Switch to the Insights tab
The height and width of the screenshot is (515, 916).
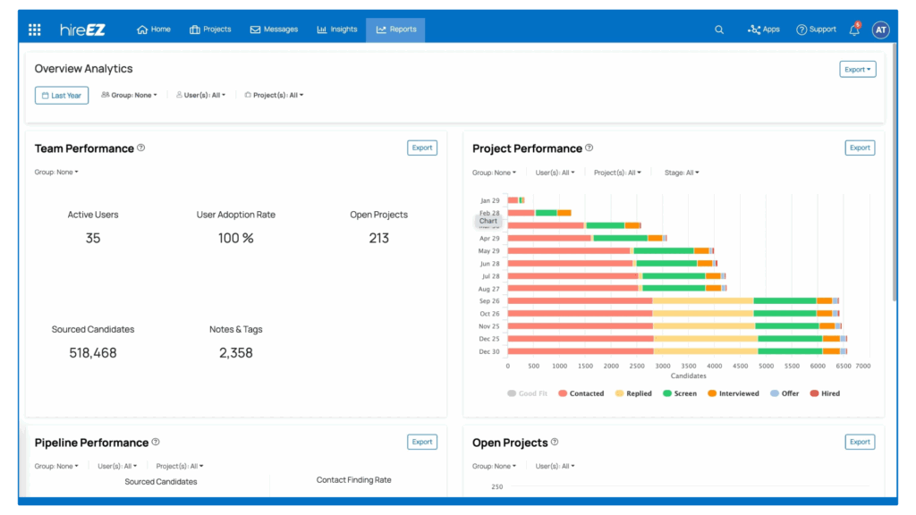[337, 30]
